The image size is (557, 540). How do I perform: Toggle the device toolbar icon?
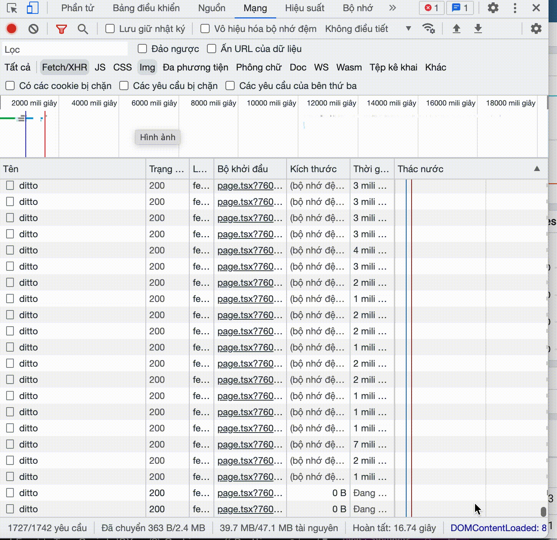coord(32,8)
